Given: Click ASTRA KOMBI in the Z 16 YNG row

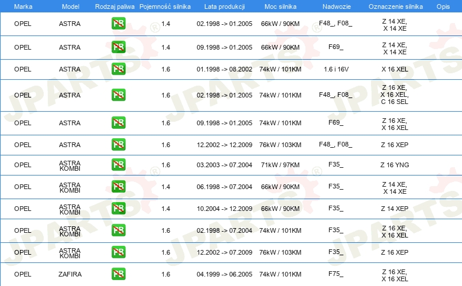Looking at the screenshot, I should [x=70, y=165].
